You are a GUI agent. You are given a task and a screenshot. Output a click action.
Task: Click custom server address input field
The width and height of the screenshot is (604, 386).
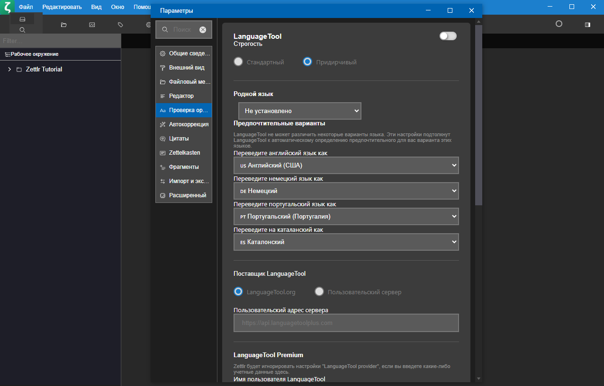coord(346,323)
